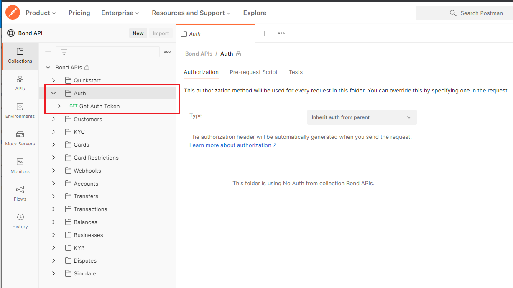Switch to the Authorization tab
This screenshot has width=513, height=288.
(x=201, y=72)
